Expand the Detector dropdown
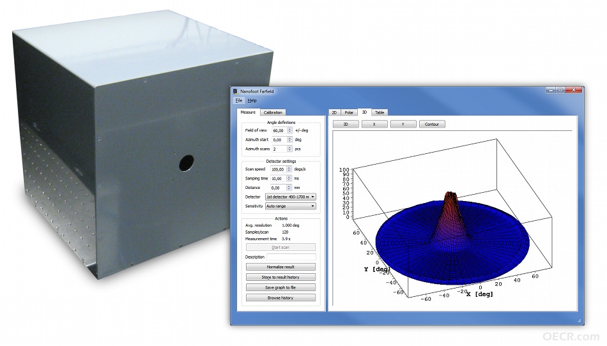607x346 pixels. pos(290,197)
